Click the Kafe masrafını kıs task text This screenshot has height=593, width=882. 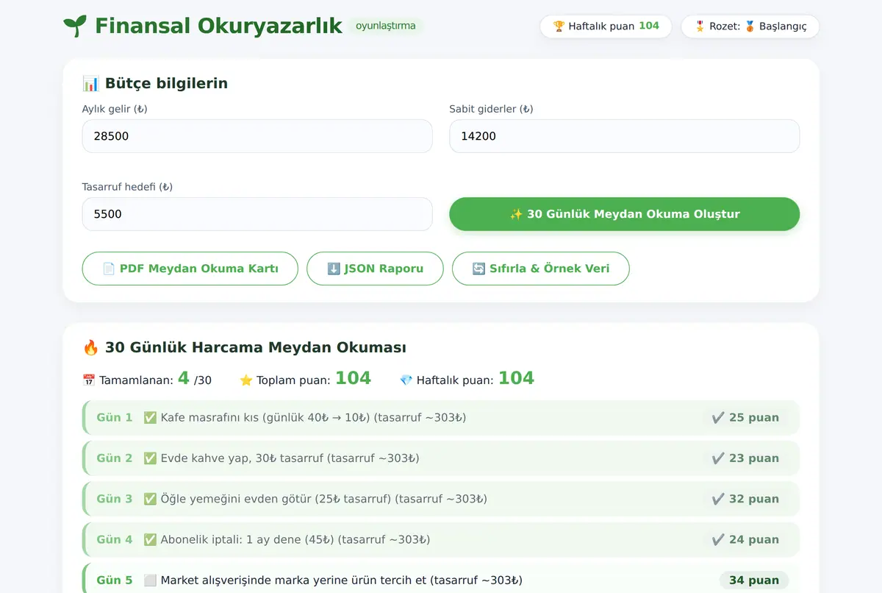313,418
